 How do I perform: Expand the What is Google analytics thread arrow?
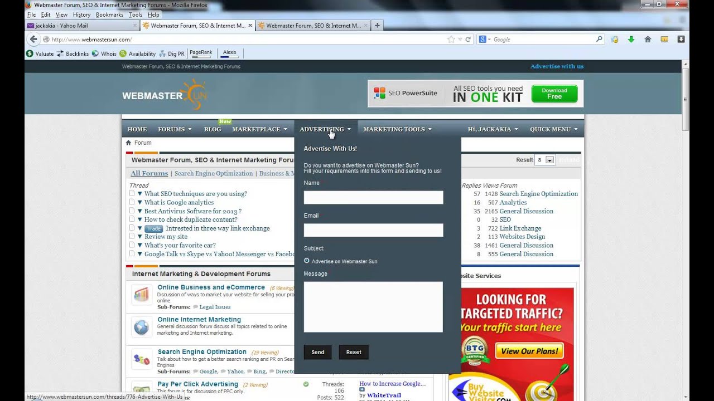(x=140, y=202)
